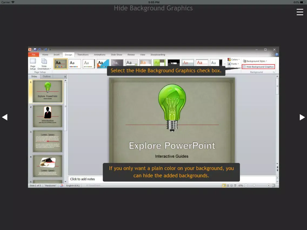
Task: Zoom out with the minus button
Action: [246, 185]
